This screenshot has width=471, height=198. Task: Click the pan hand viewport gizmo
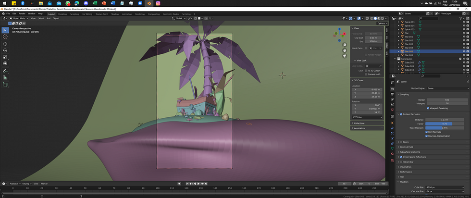tap(345, 50)
